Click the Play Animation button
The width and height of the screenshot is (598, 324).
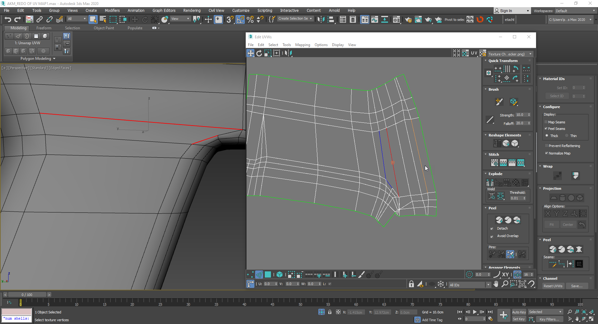tap(475, 312)
